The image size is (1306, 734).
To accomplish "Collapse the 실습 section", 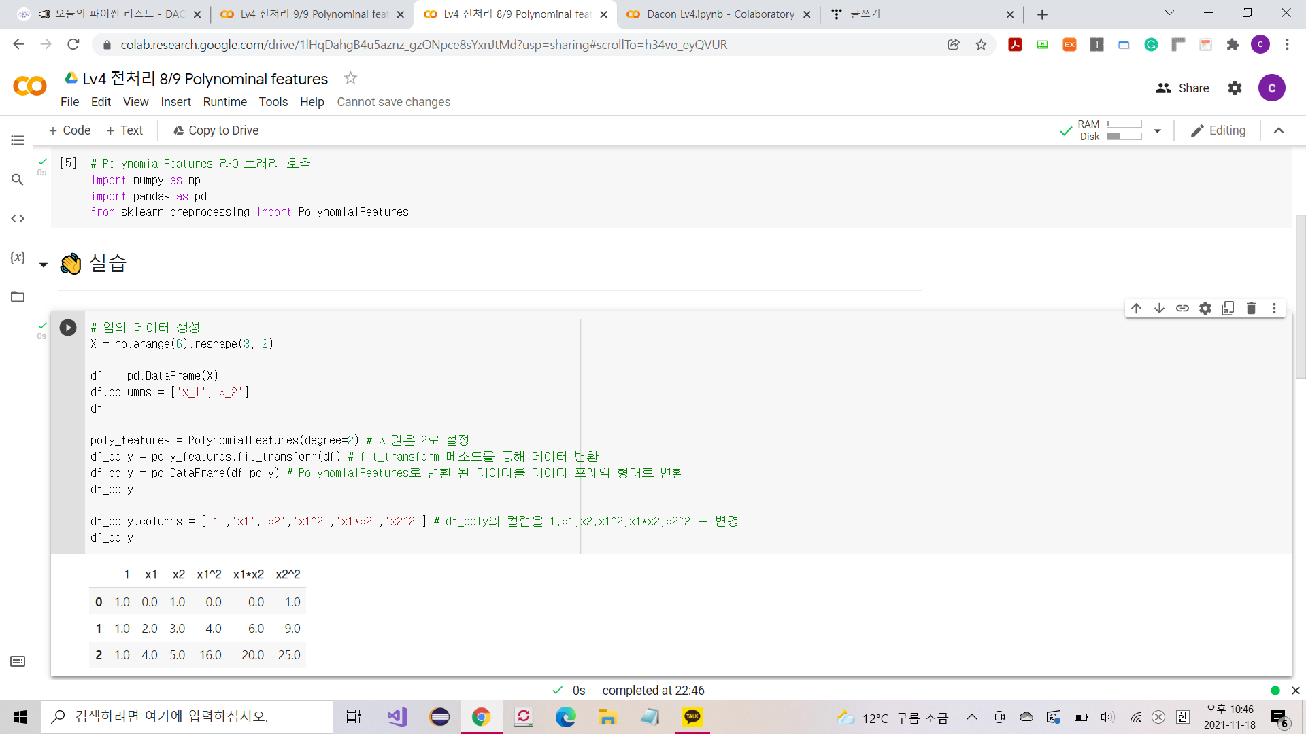I will pos(44,265).
